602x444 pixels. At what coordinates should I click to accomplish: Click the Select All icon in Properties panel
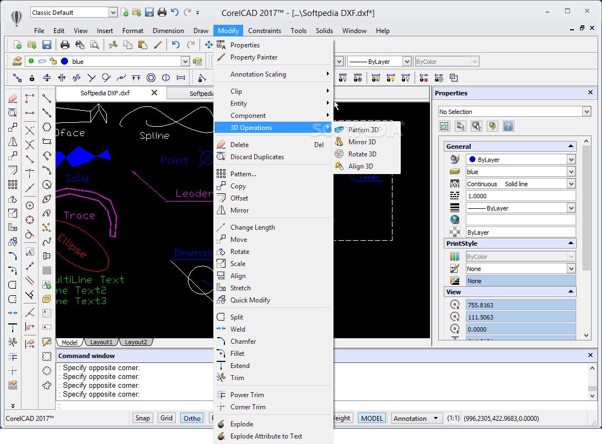(x=444, y=126)
